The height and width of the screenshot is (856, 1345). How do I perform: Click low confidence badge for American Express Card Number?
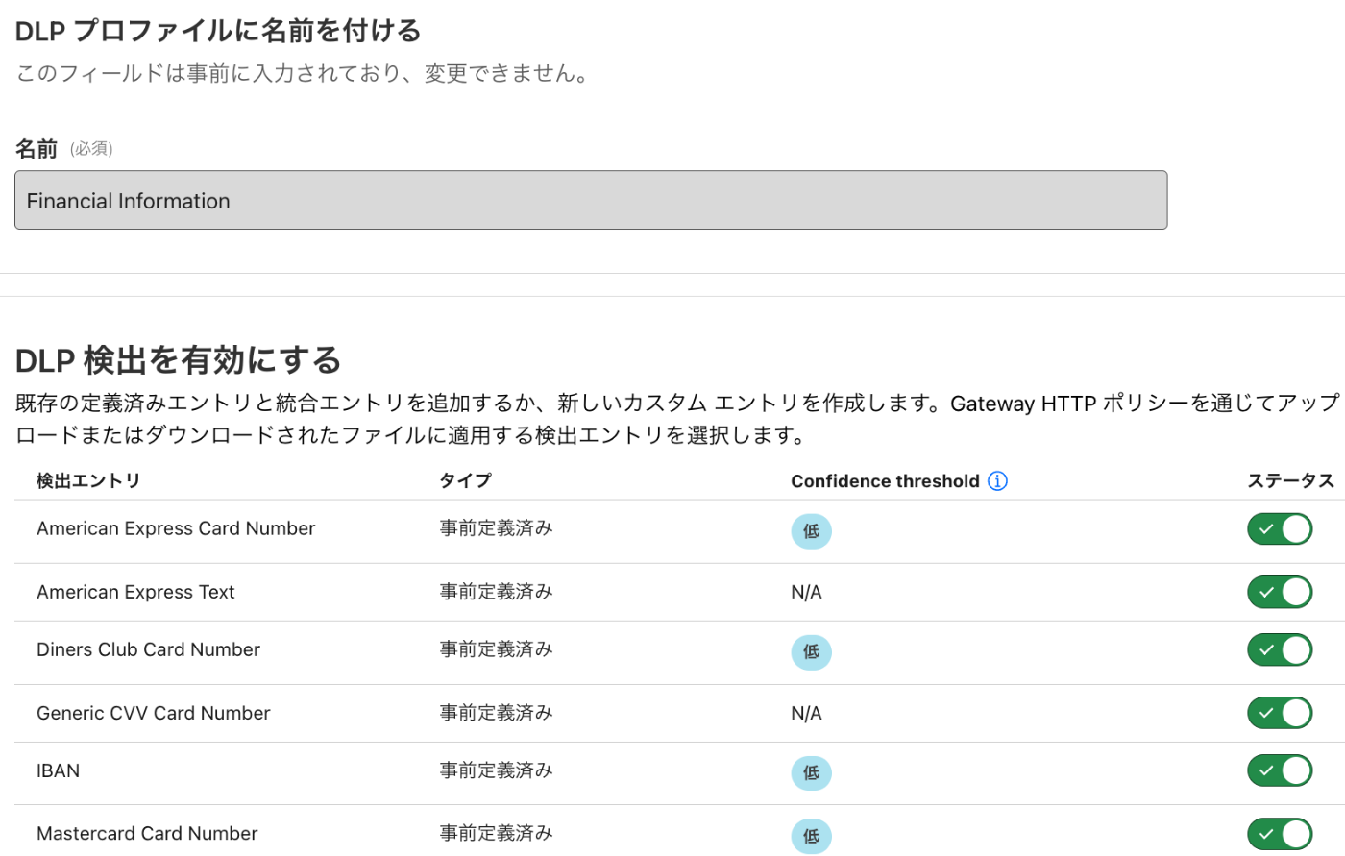tap(811, 531)
